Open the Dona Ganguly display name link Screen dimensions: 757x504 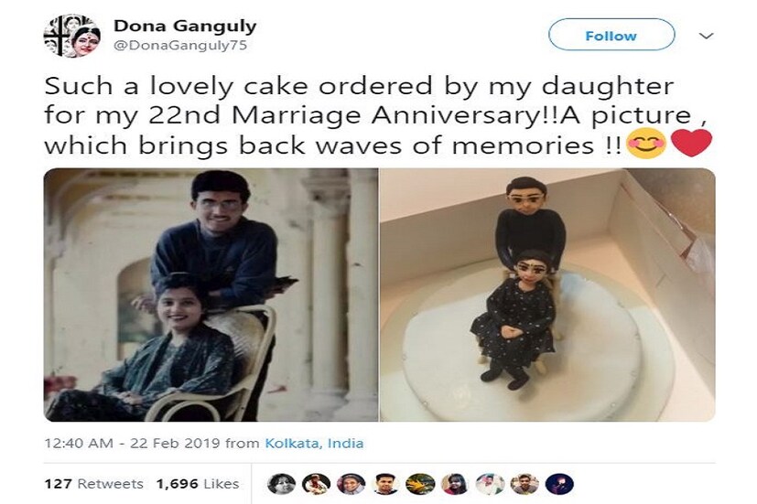[185, 26]
